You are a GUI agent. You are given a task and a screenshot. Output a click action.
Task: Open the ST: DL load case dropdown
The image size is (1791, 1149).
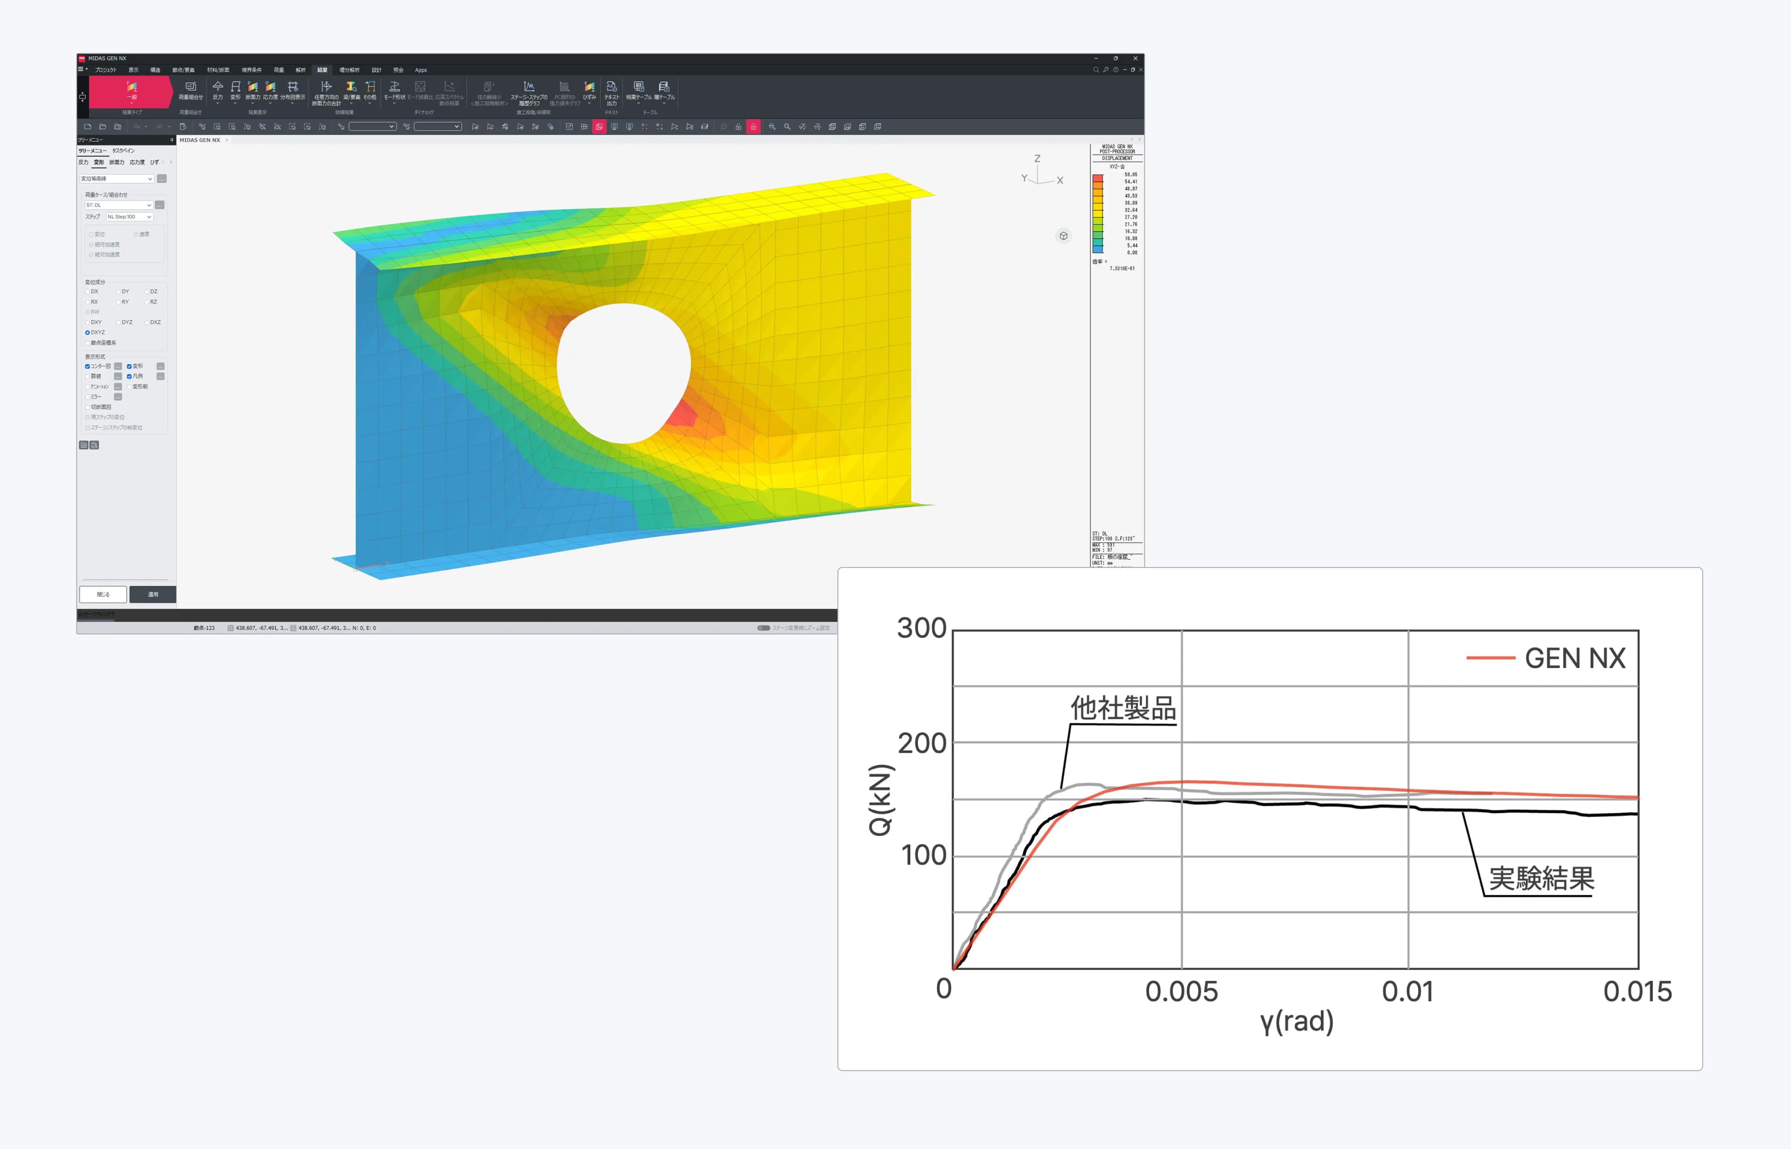pos(118,205)
